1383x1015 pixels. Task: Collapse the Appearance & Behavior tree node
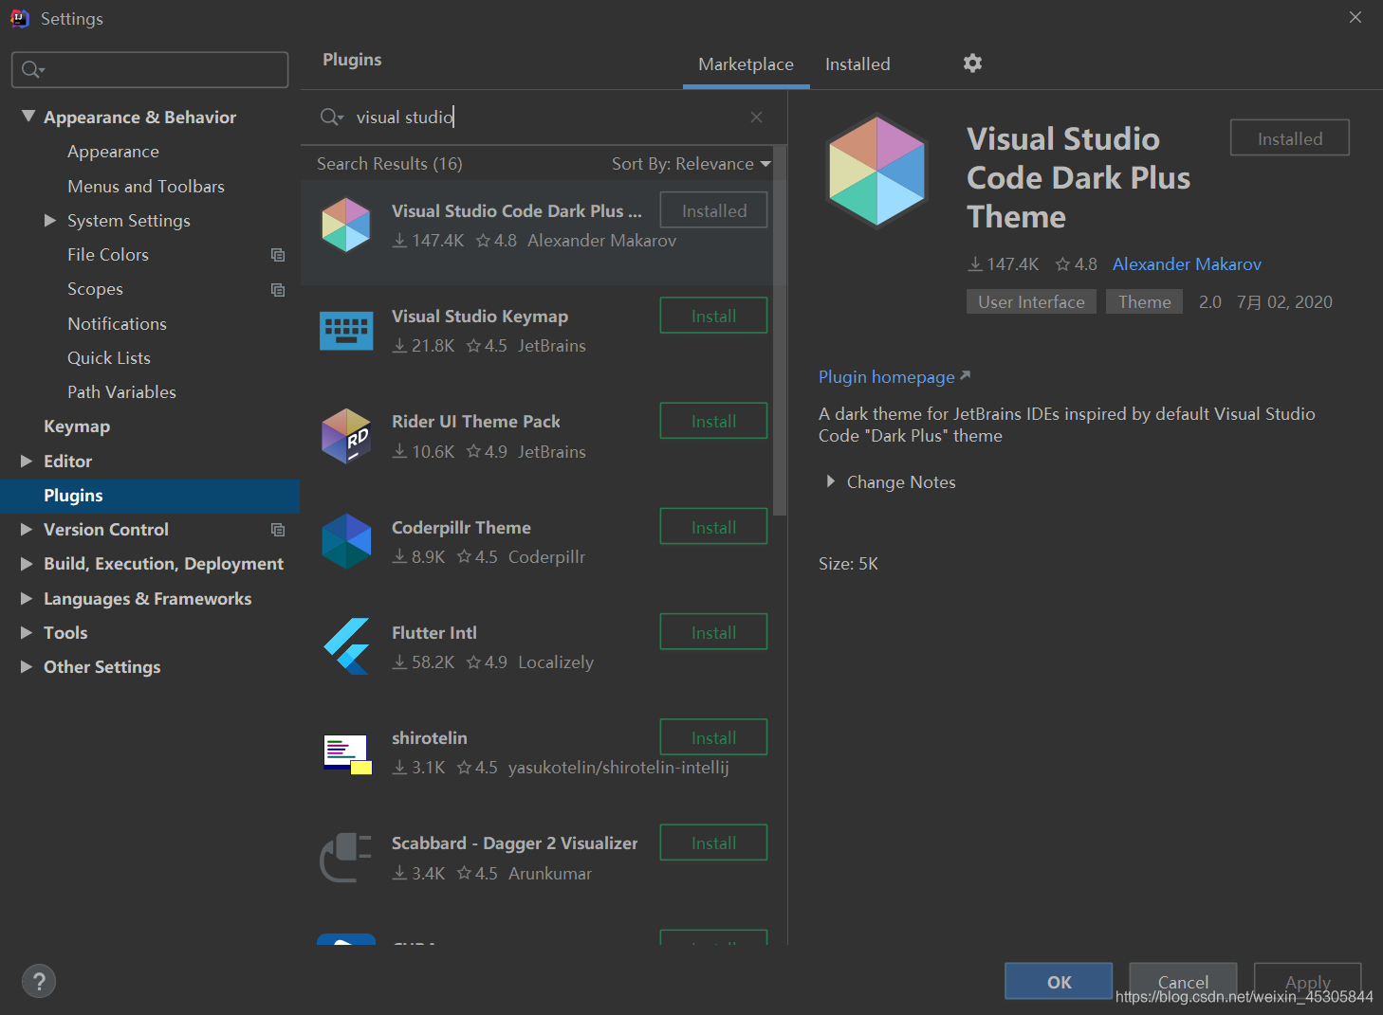pos(28,117)
